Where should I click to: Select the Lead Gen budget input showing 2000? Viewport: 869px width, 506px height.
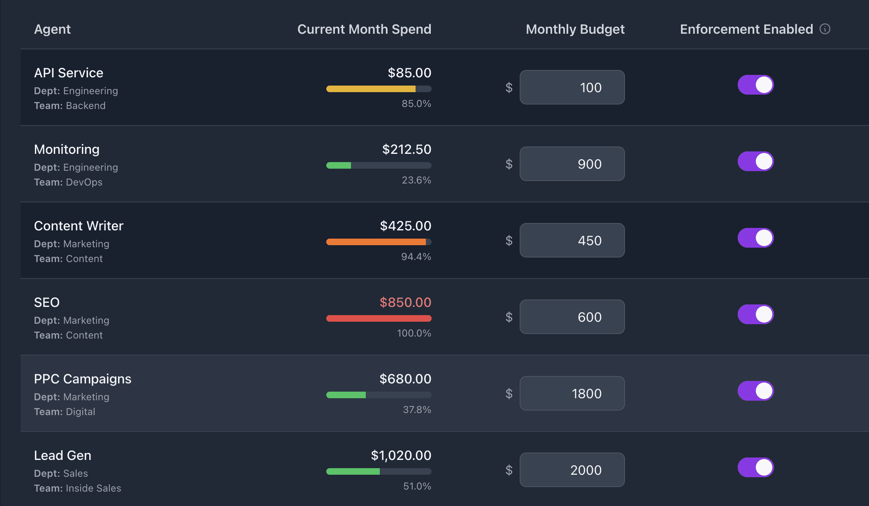572,470
